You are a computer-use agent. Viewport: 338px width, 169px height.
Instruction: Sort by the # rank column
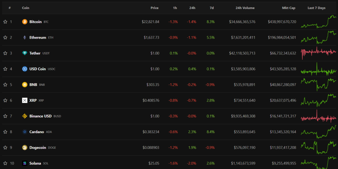tap(10, 8)
